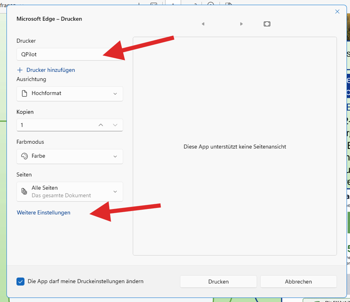This screenshot has width=350, height=302.
Task: Click the palette icon in Farbmodus box
Action: (x=25, y=156)
